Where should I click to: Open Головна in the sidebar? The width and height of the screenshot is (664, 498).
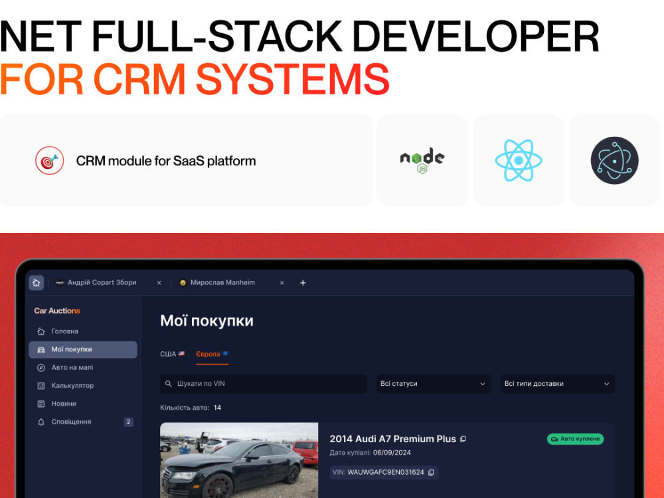[x=83, y=331]
